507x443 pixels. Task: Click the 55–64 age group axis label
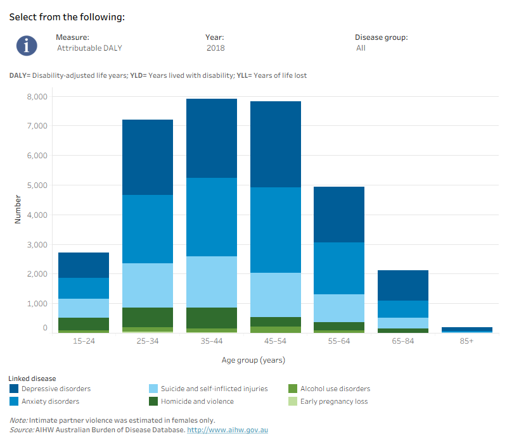339,341
